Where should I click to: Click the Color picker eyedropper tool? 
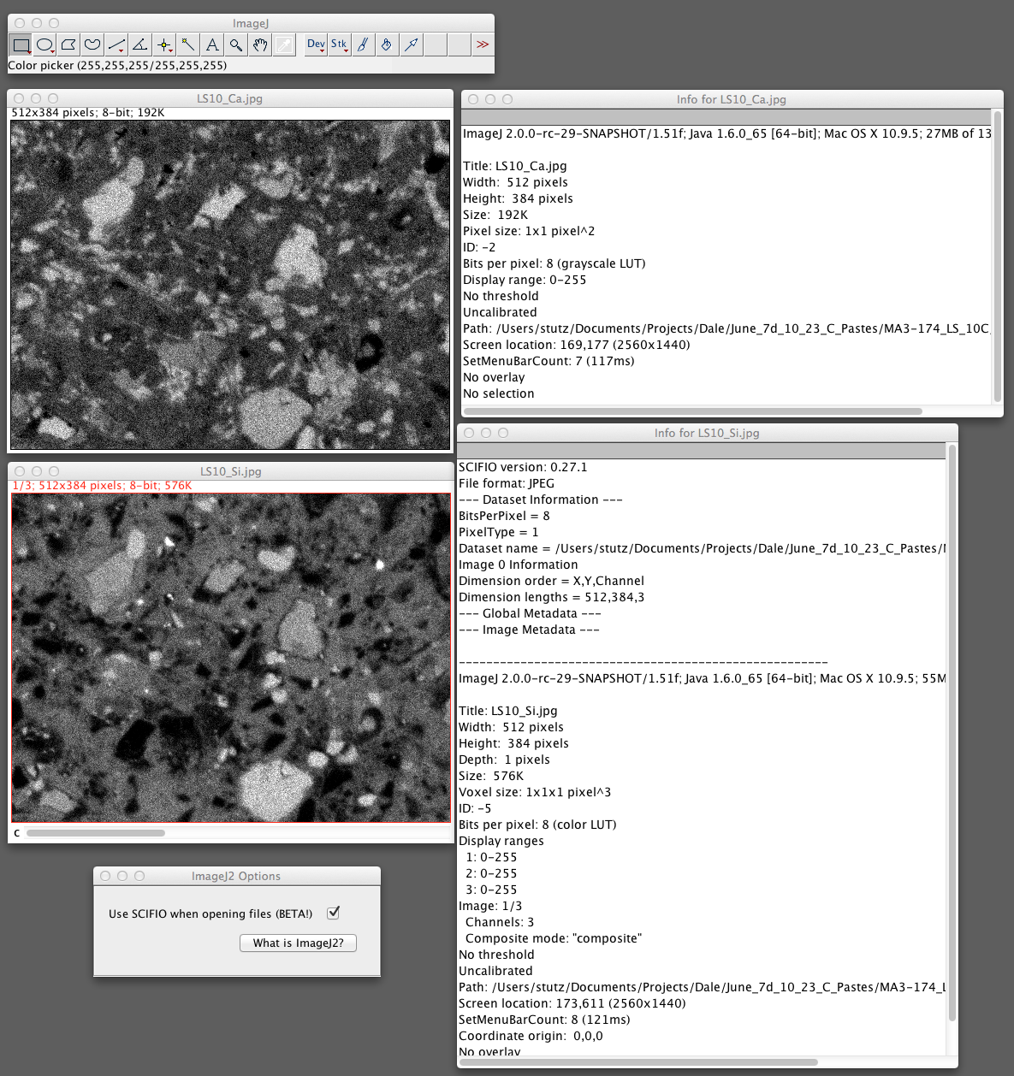click(x=284, y=44)
